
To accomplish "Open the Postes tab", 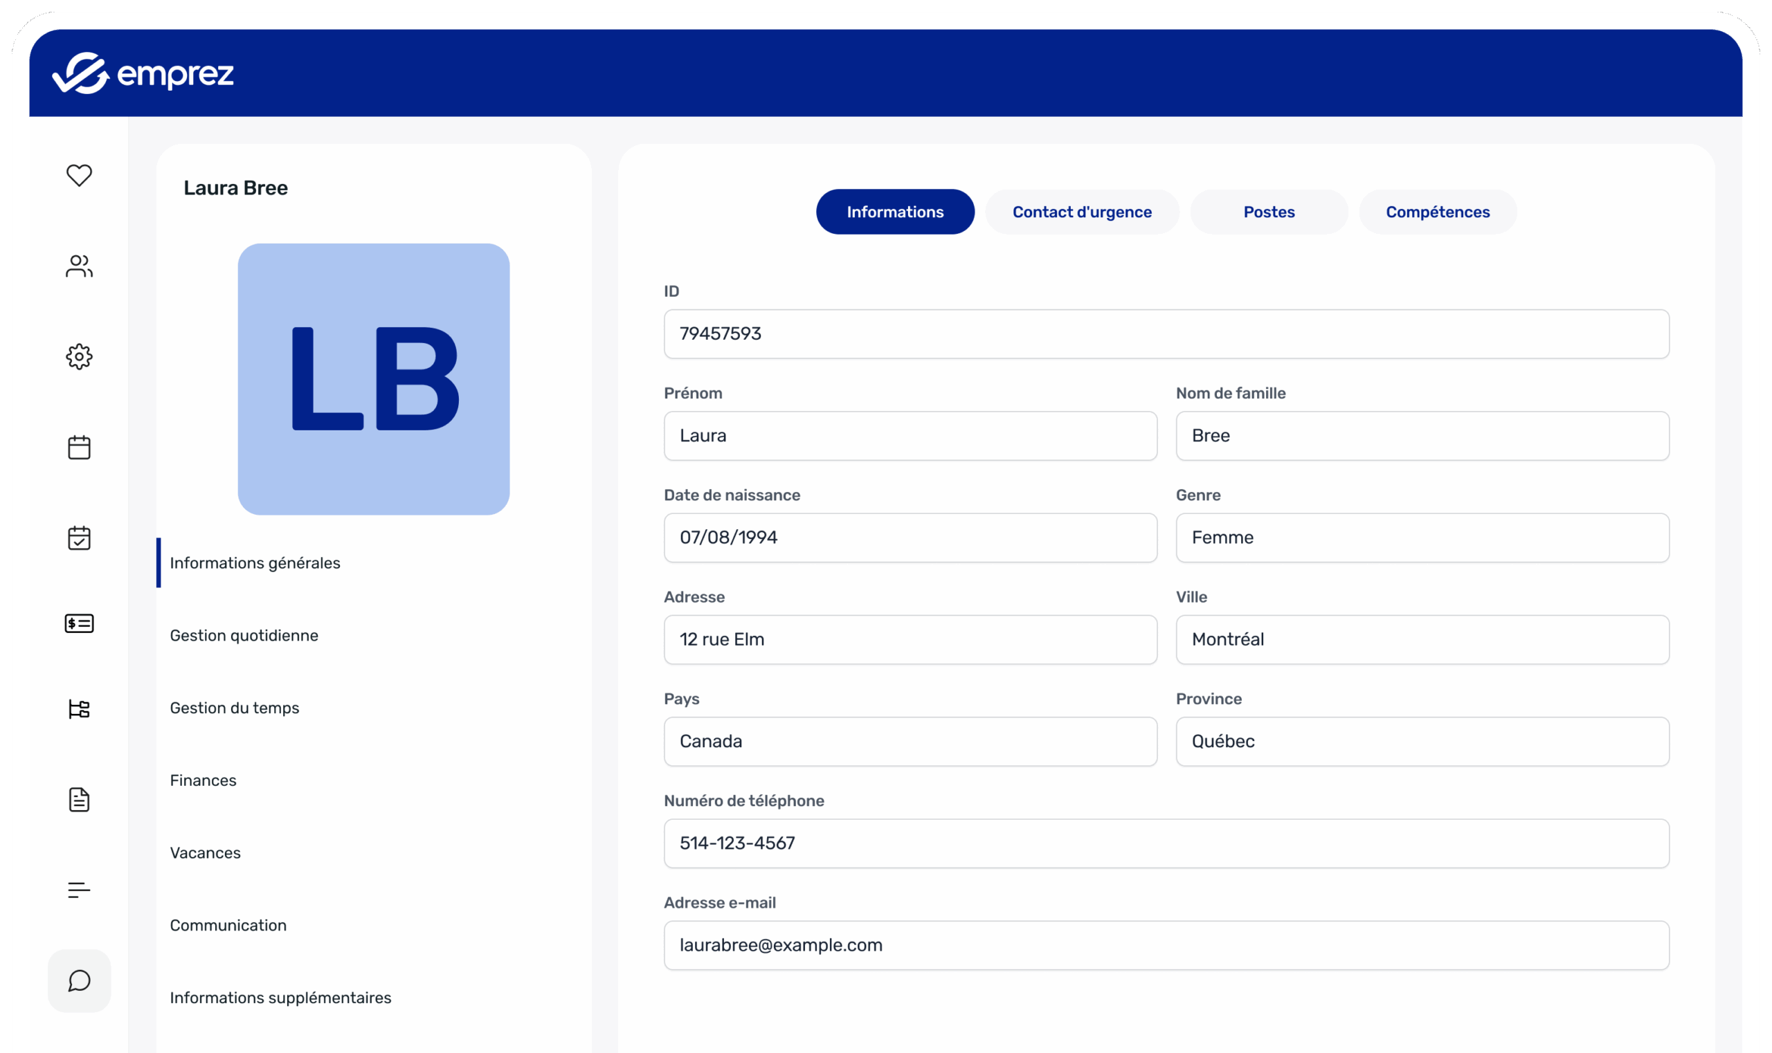I will pyautogui.click(x=1269, y=212).
